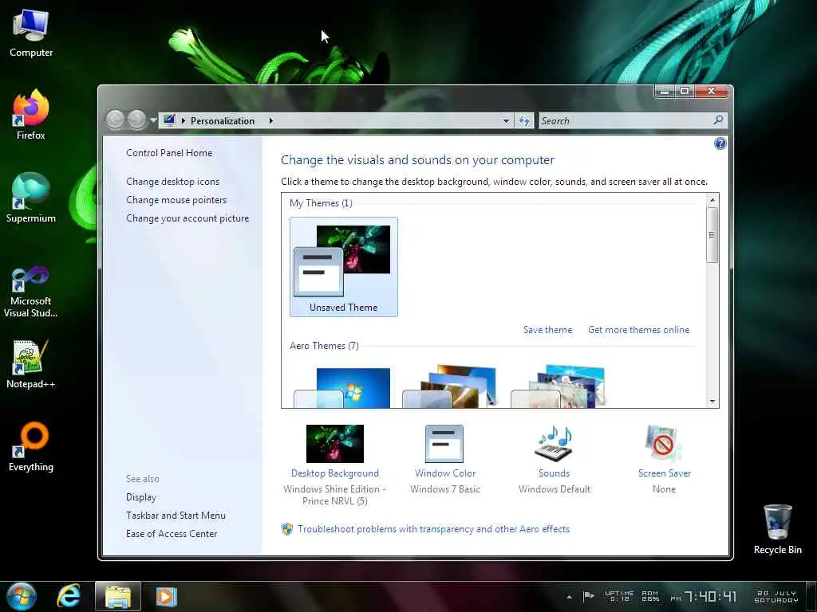
Task: Select the third Aero theme thumbnail
Action: click(558, 386)
